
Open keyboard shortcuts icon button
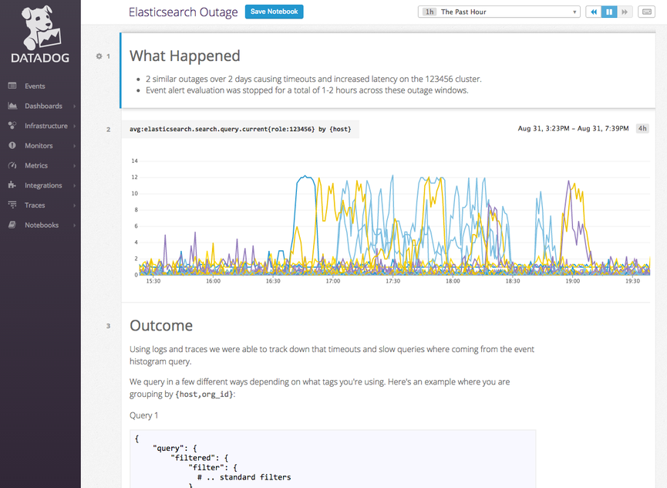pos(647,12)
